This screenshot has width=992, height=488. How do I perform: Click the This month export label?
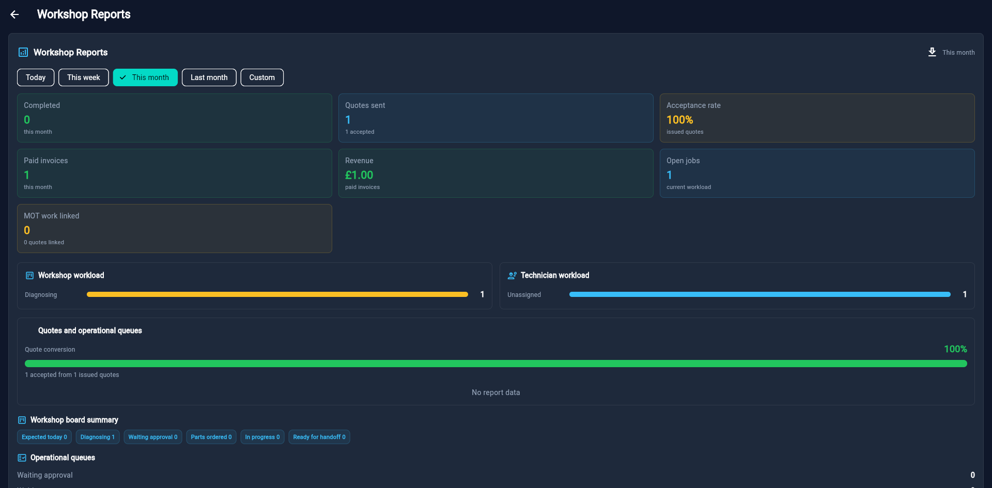(x=958, y=52)
